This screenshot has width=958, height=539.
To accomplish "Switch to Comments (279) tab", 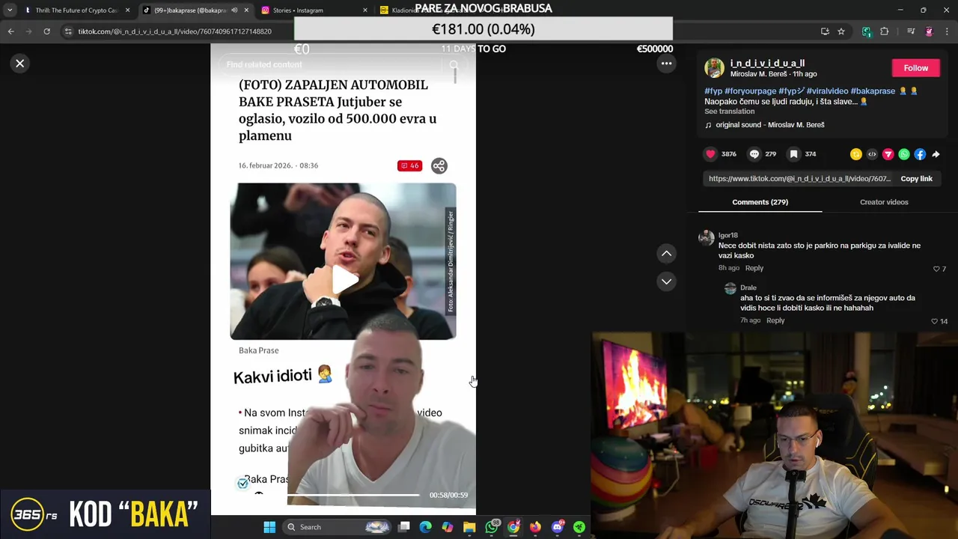I will [x=760, y=202].
